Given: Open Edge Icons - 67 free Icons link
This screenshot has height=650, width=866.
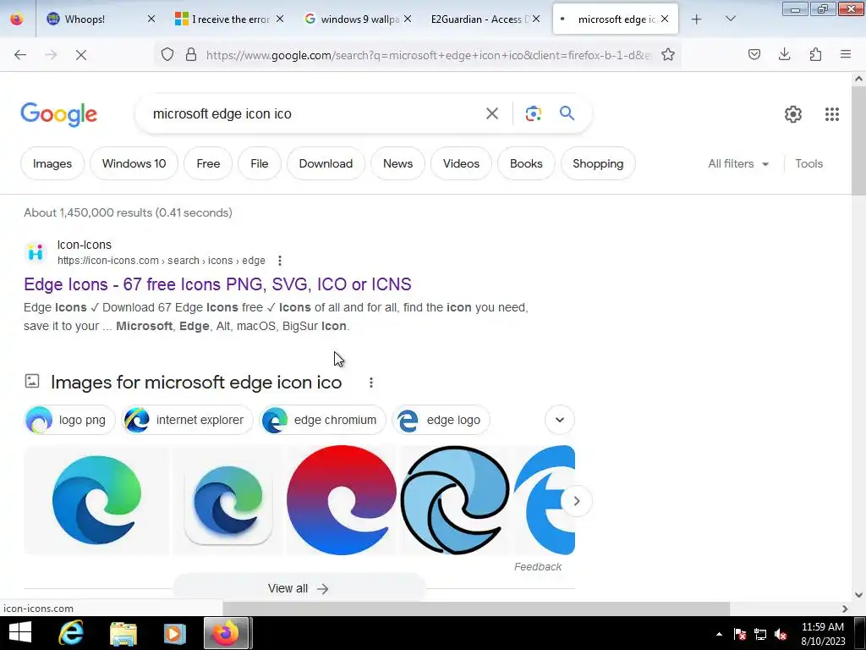Looking at the screenshot, I should click(217, 284).
